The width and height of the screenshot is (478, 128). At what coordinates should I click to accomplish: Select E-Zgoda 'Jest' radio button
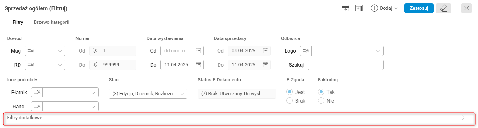[x=290, y=92]
